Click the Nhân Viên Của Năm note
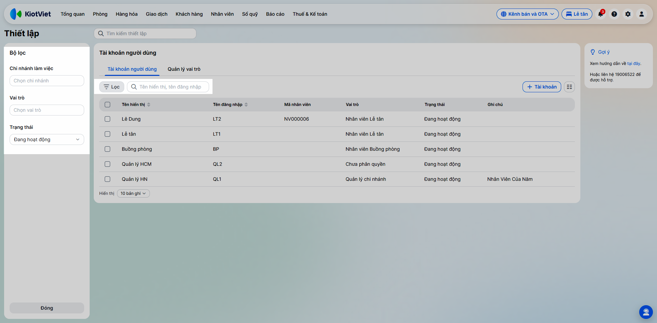The width and height of the screenshot is (657, 323). [510, 179]
